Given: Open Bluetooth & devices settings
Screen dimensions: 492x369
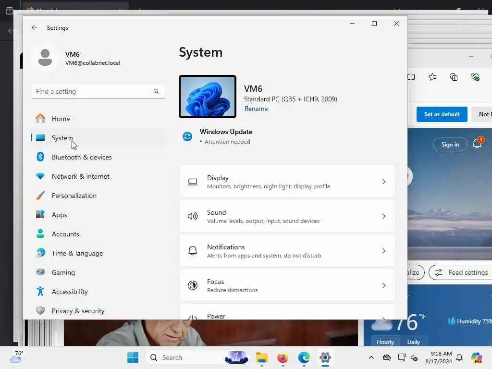Looking at the screenshot, I should click(98, 157).
